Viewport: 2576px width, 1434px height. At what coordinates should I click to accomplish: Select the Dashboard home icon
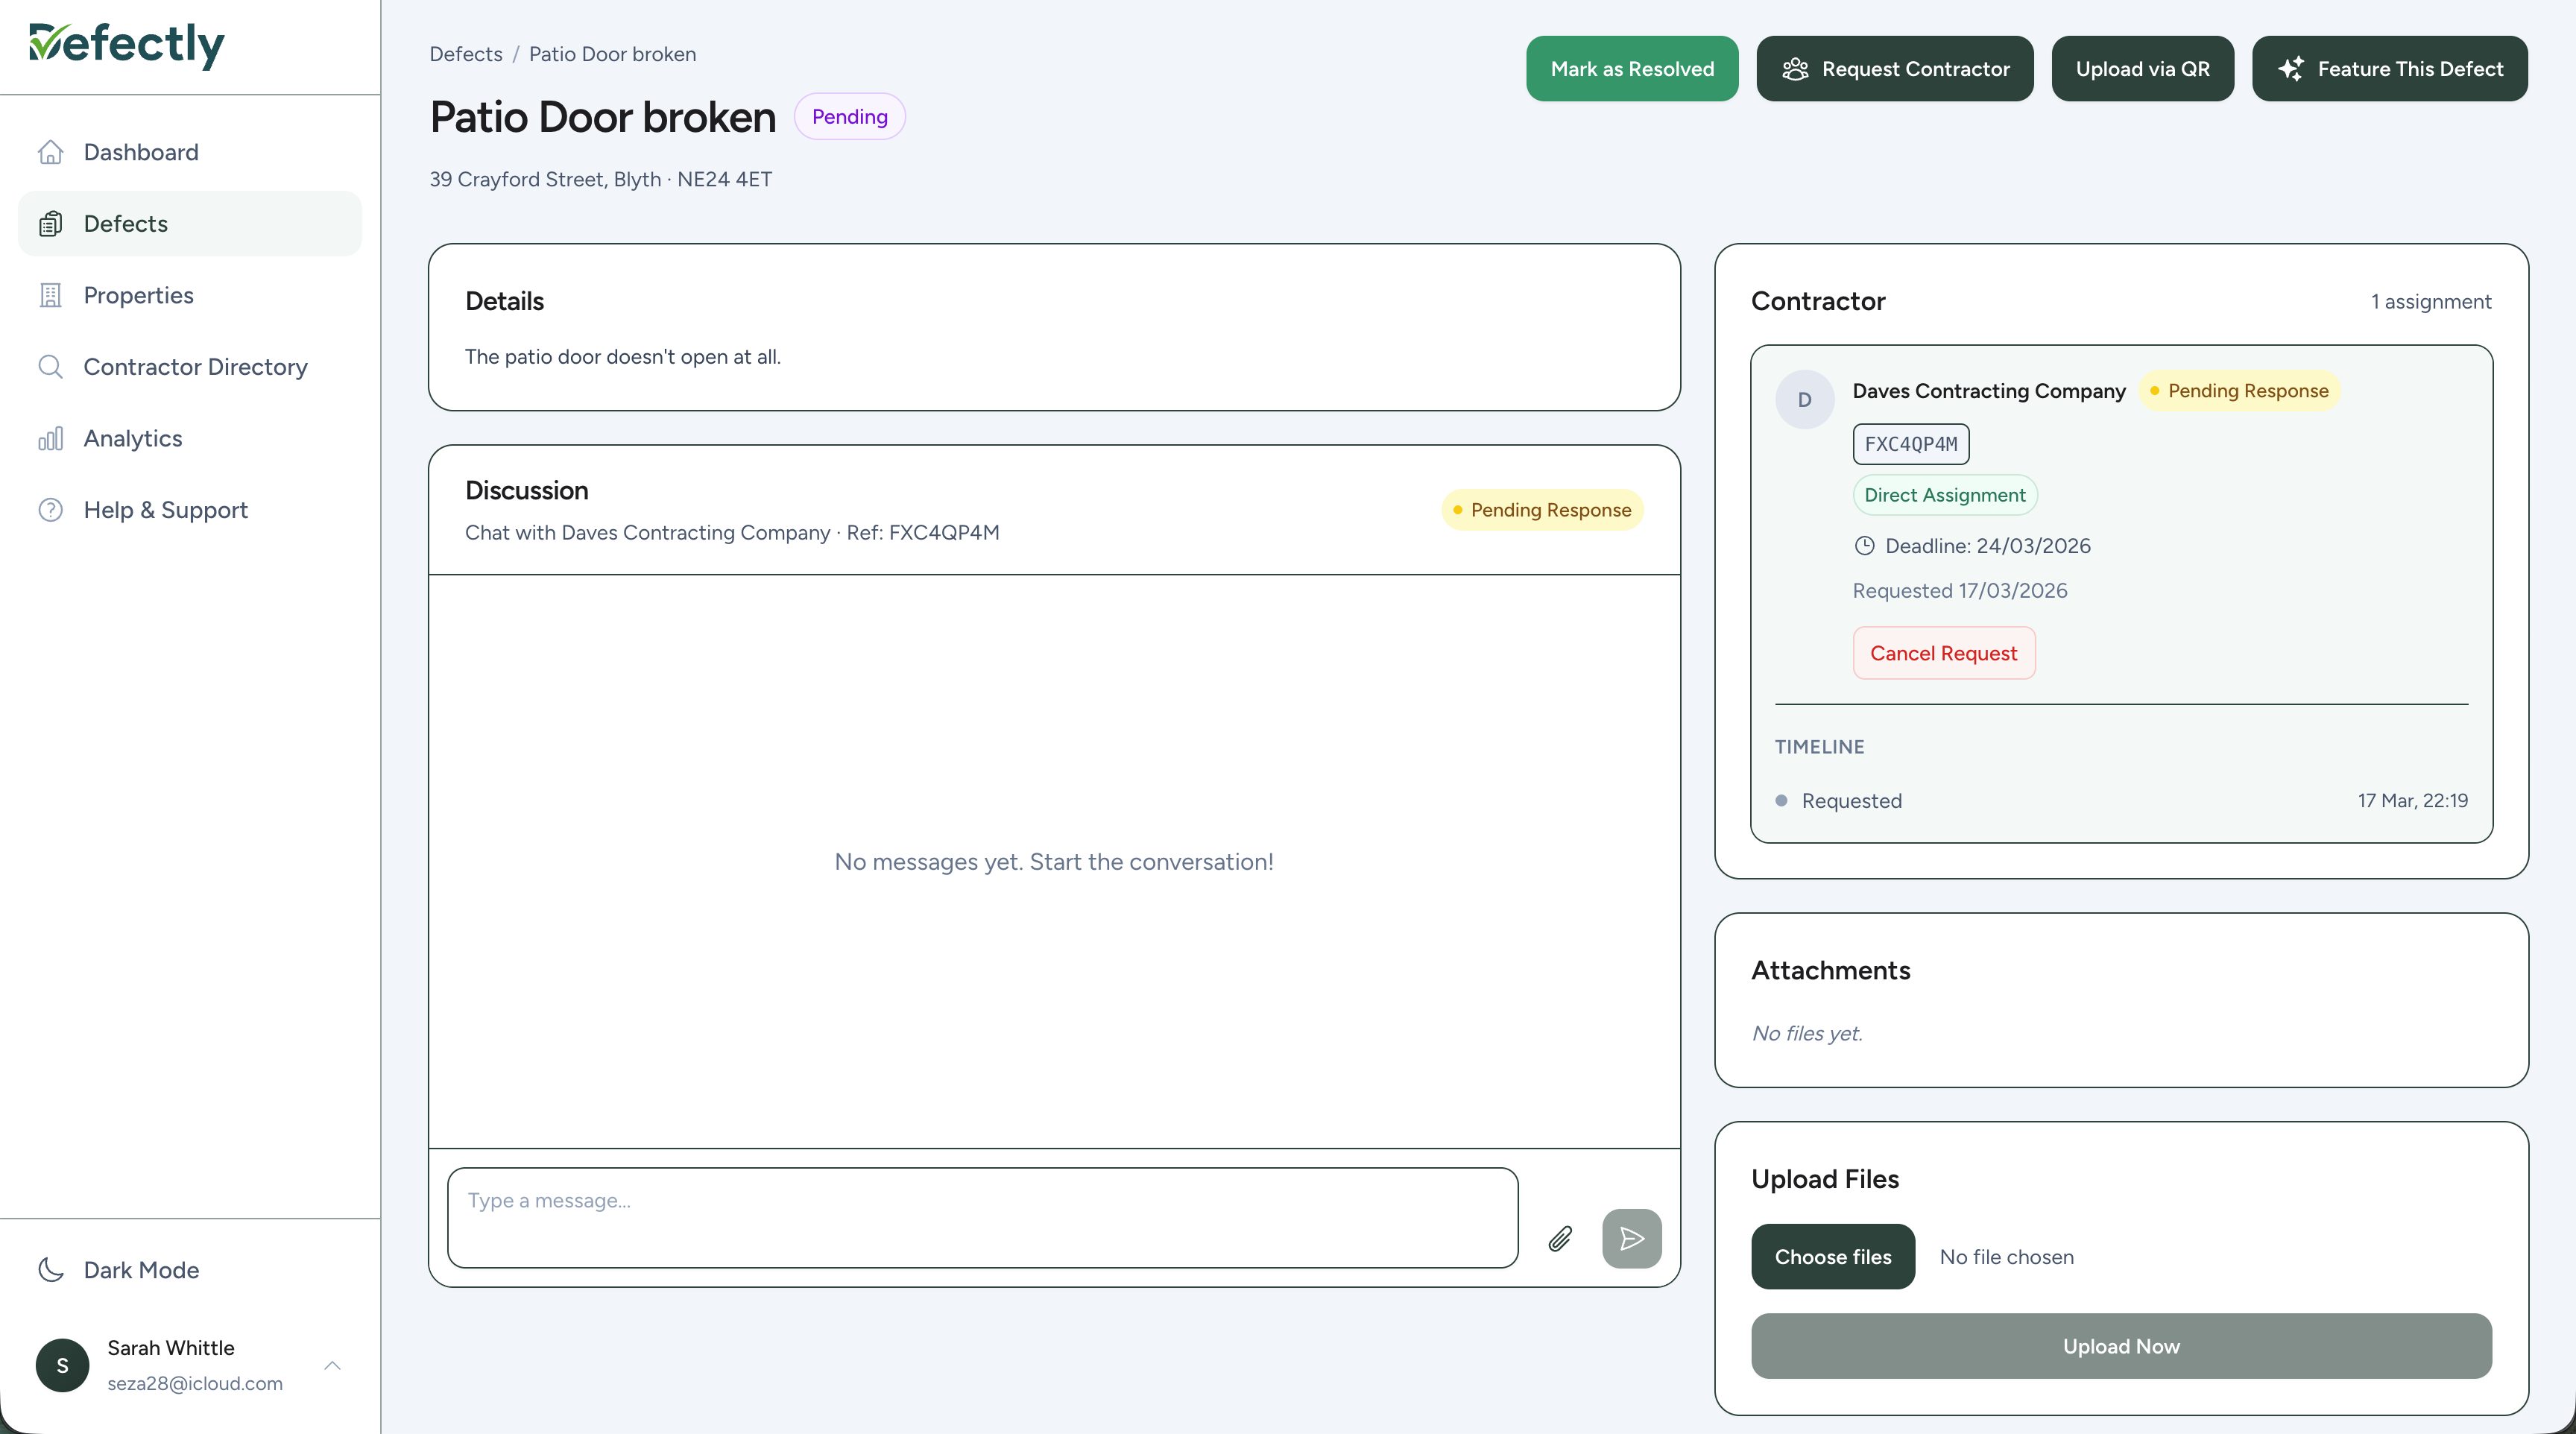[x=51, y=152]
